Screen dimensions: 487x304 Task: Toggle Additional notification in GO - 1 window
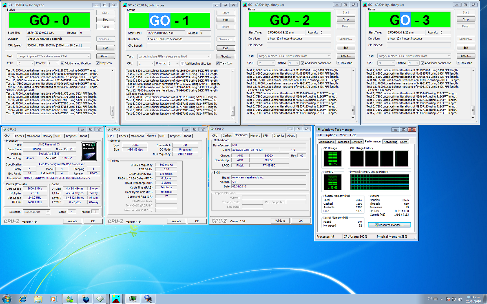pos(183,64)
